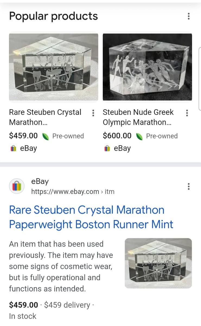201x326 pixels.
Task: Click the $600.00 price on second product card
Action: (117, 136)
